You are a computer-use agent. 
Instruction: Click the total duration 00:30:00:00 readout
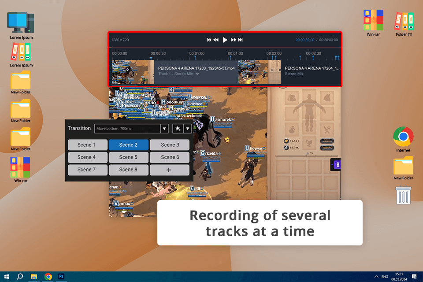tap(329, 40)
